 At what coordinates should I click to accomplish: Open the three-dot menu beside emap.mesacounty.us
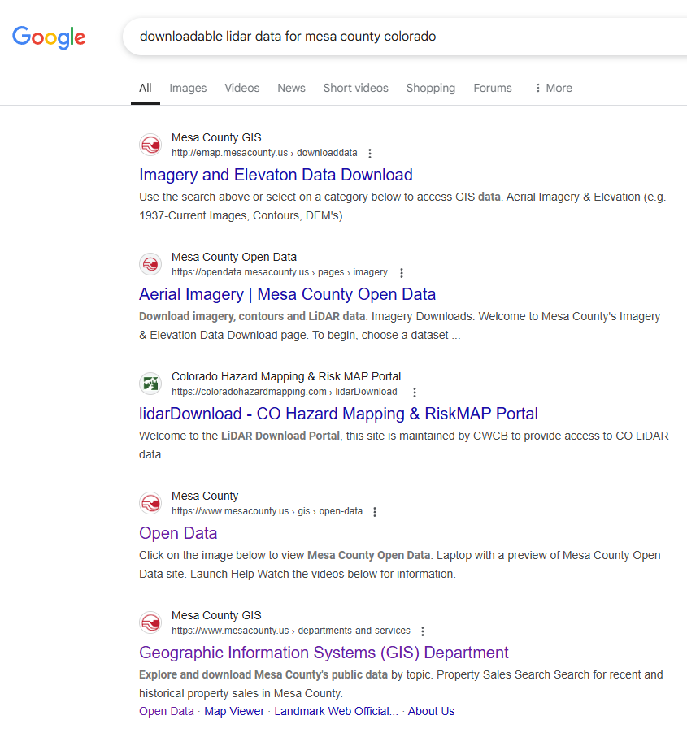click(x=370, y=153)
